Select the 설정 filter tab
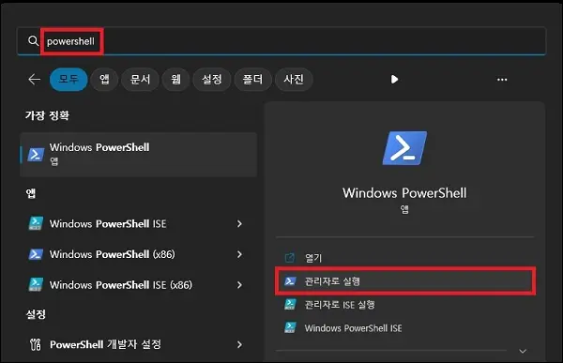This screenshot has height=363, width=563. (x=212, y=79)
